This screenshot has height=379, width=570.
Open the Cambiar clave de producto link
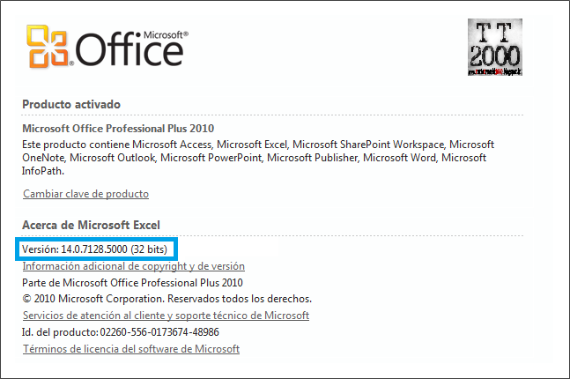(x=85, y=194)
